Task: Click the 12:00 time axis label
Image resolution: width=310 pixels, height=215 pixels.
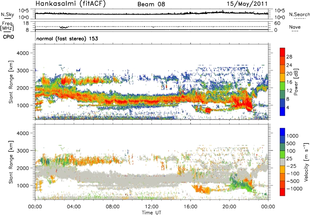Action: click(152, 207)
